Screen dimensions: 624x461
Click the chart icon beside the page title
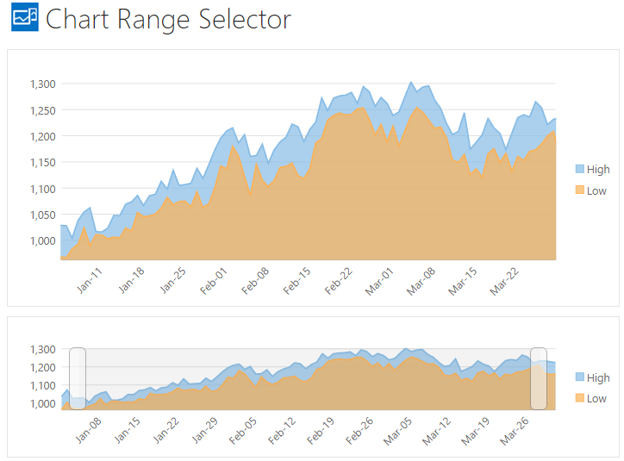pos(25,18)
